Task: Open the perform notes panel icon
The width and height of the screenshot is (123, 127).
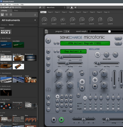Action: click(68, 7)
